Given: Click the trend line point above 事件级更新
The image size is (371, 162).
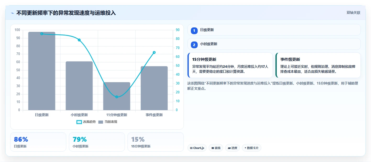Looking at the screenshot, I should pyautogui.click(x=154, y=52).
